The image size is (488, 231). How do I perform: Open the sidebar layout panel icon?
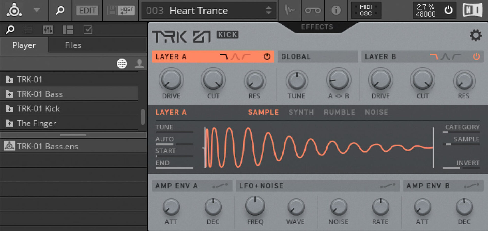[x=68, y=30]
